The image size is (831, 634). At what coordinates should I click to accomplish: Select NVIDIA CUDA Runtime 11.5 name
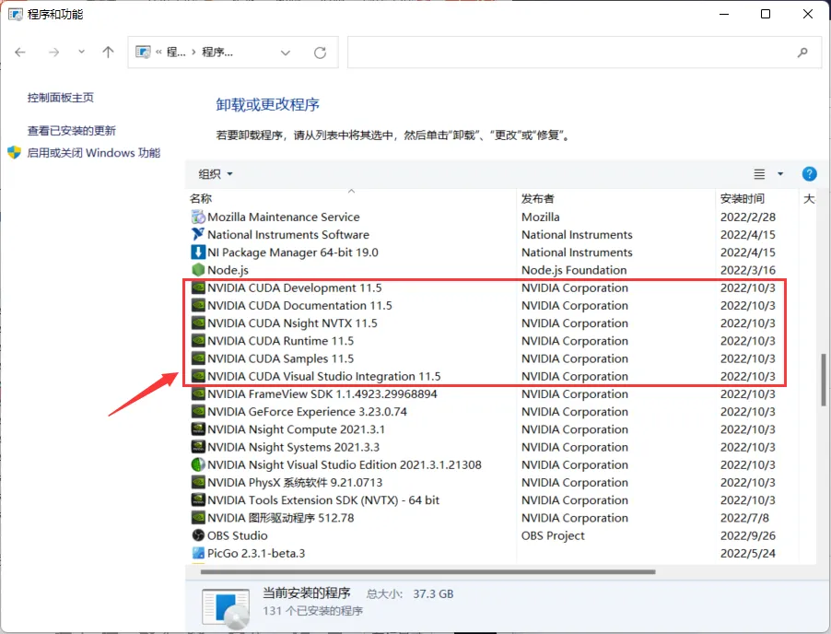(280, 341)
